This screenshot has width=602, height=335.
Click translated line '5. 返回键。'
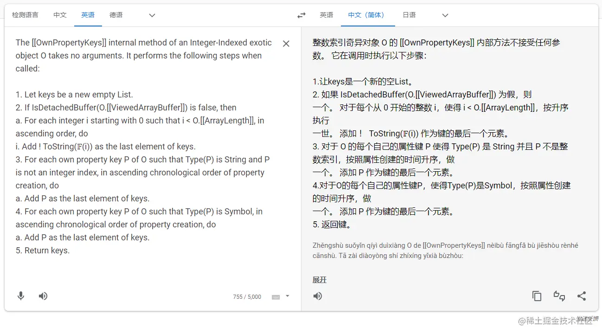point(332,225)
